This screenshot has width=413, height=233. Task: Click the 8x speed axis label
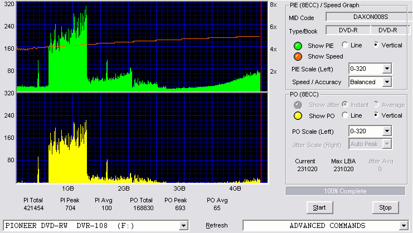pos(274,5)
